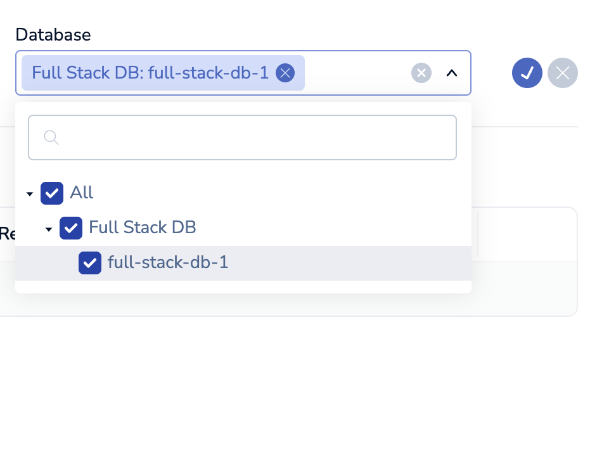The width and height of the screenshot is (616, 460).
Task: Click the Full Stack DB: full-stack-db-1 chip text
Action: pos(150,73)
